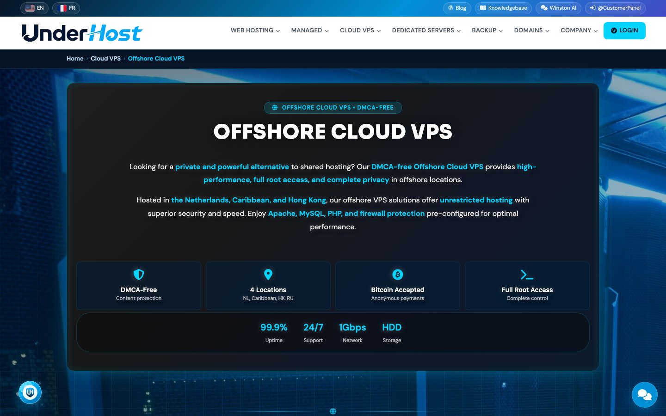
Task: Click the 'Anonymous payments' subtitle
Action: tap(398, 299)
